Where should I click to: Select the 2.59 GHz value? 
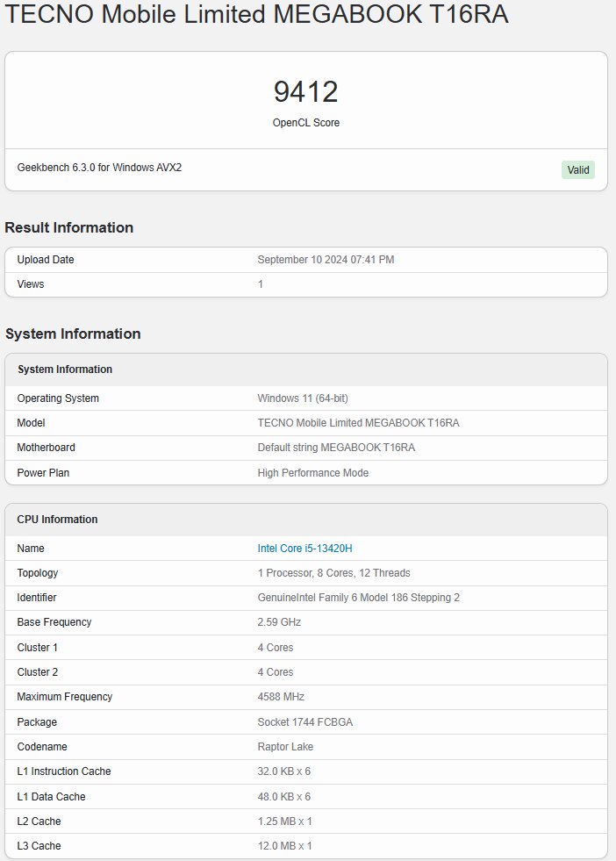(x=279, y=621)
